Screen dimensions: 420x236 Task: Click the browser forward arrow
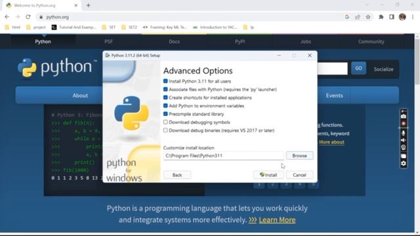[x=18, y=17]
